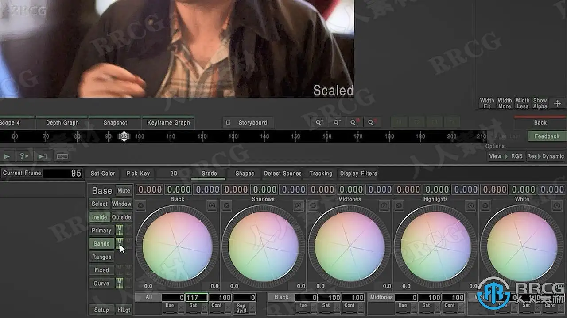567x318 pixels.
Task: Toggle the M indicator beside Primary
Action: (120, 230)
